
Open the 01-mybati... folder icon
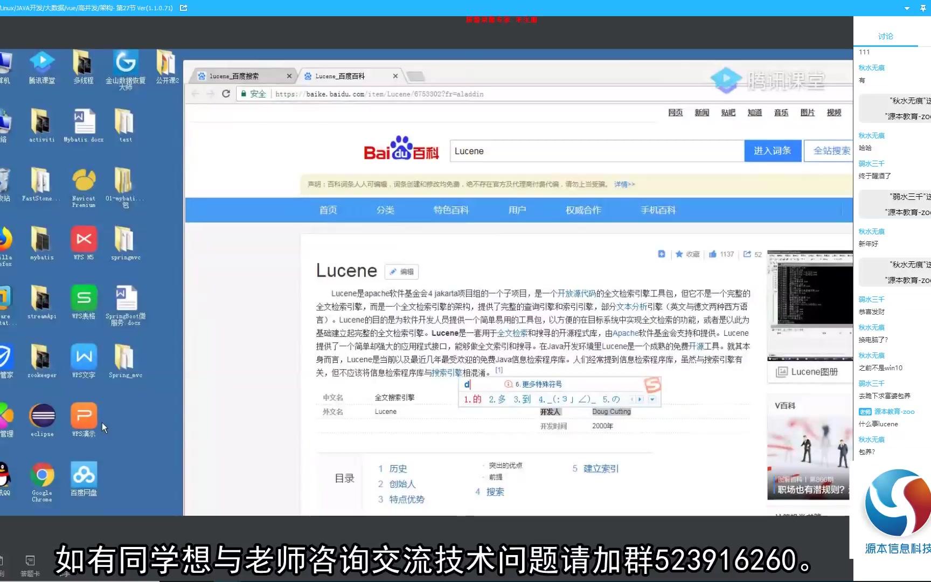(124, 187)
